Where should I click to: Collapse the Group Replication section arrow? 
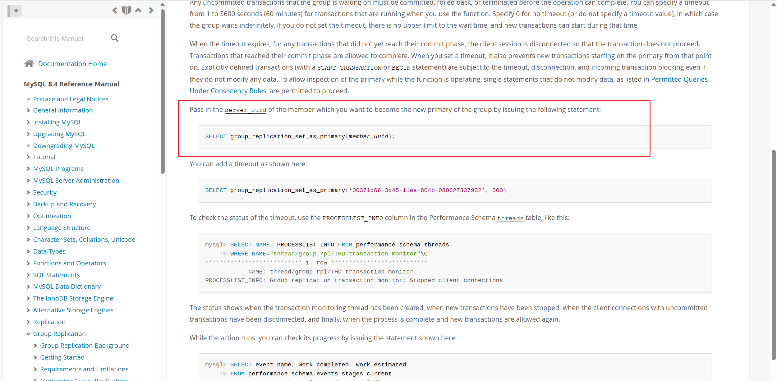tap(28, 334)
